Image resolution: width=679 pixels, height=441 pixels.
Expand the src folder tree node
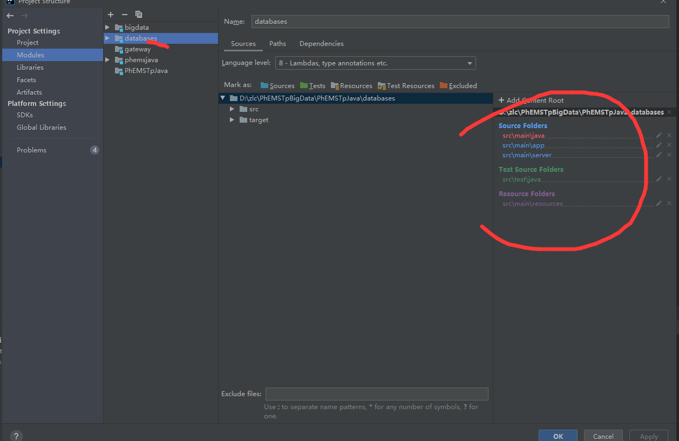(x=232, y=109)
